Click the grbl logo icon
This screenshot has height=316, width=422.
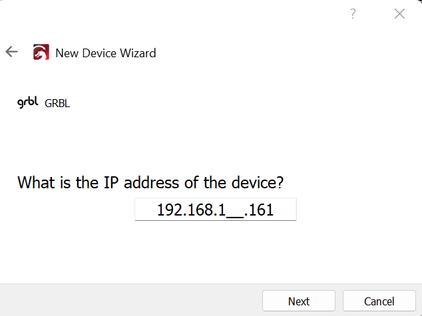(28, 102)
